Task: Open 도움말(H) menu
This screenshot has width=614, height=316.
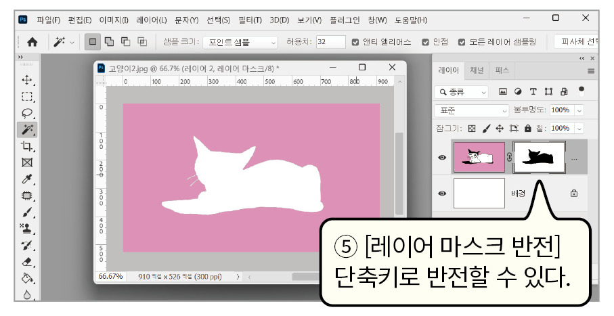Action: click(x=411, y=20)
